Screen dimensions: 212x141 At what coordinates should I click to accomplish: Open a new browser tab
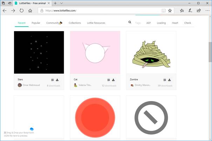(55, 3)
